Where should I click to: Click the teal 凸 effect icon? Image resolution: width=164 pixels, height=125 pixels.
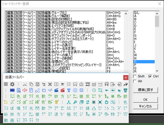[x=94, y=108]
